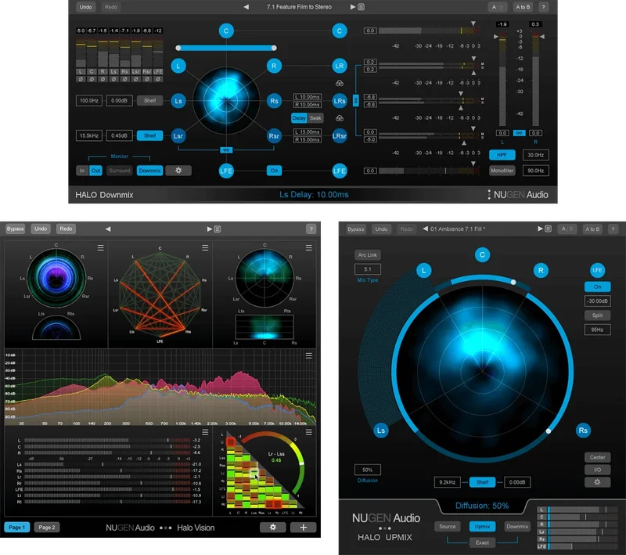Click the white arc handle near R
This screenshot has width=626, height=555.
tap(513, 283)
